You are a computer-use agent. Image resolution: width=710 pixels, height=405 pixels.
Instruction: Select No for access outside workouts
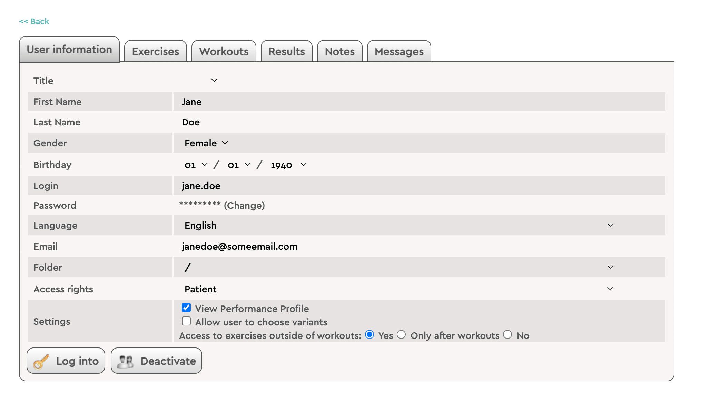[x=507, y=334]
